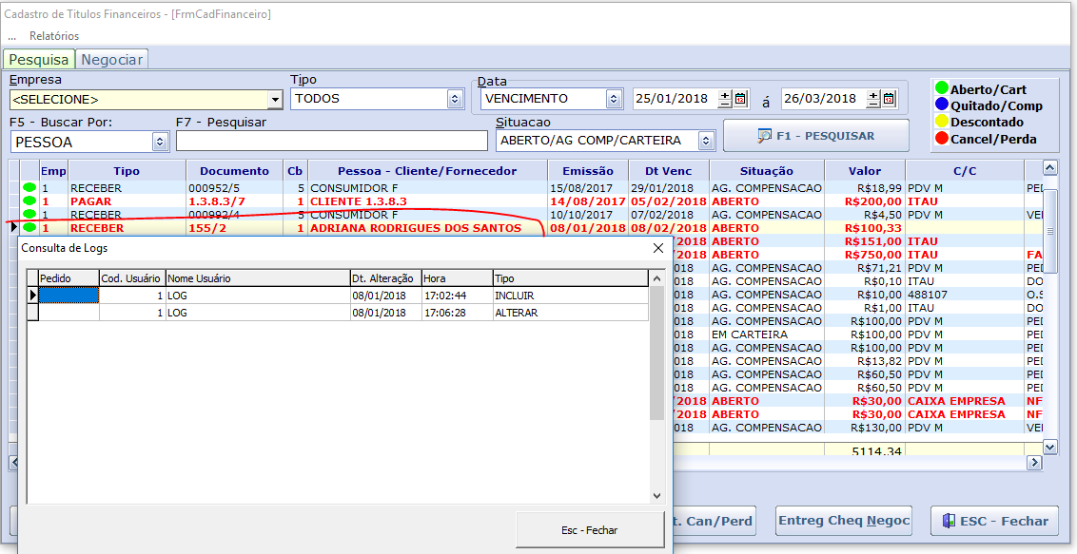
Task: Open the Situacao dropdown ABERTO/AG COMP/CARTEIRA
Action: [705, 141]
